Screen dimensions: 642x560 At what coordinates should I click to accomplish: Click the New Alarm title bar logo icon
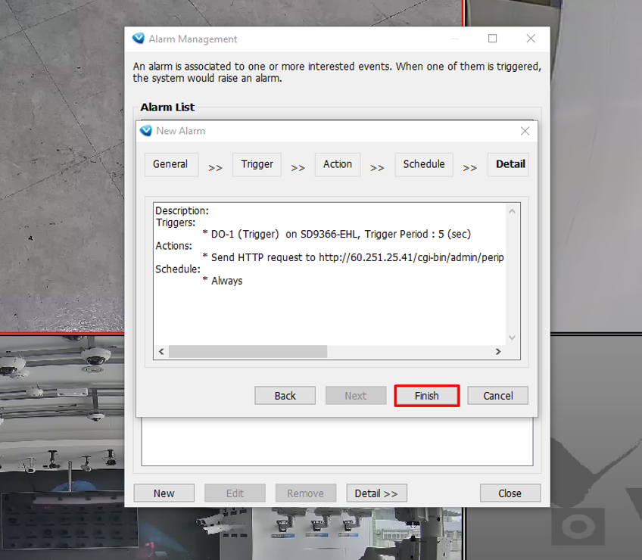coord(146,131)
